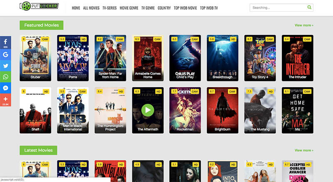Open Movie Genre menu
Image resolution: width=333 pixels, height=182 pixels.
tap(129, 8)
